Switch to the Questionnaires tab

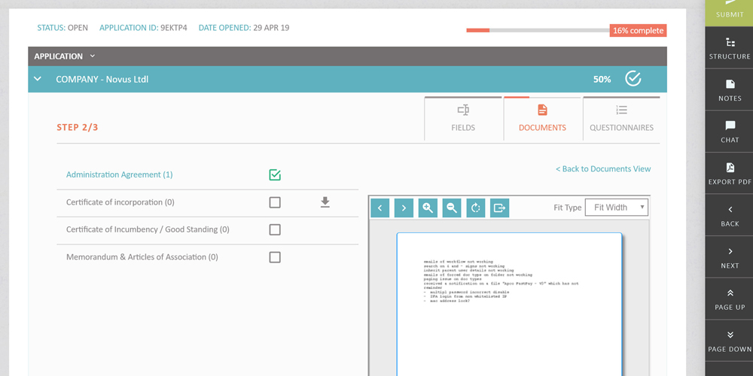(x=621, y=119)
